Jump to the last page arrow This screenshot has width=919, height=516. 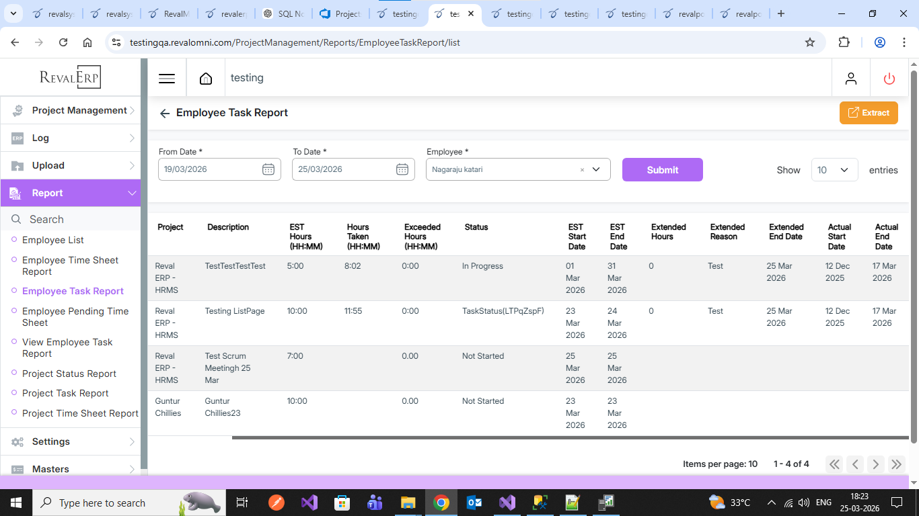point(896,464)
